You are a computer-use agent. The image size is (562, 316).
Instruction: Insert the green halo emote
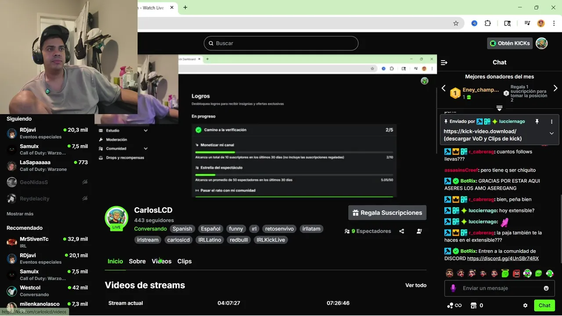tap(505, 273)
